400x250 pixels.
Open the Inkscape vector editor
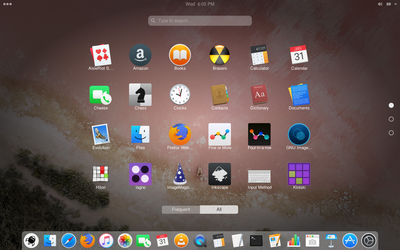(x=220, y=174)
